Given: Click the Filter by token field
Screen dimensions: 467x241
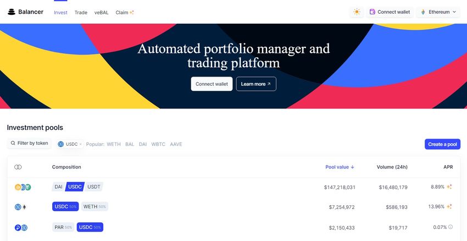Looking at the screenshot, I should [29, 143].
